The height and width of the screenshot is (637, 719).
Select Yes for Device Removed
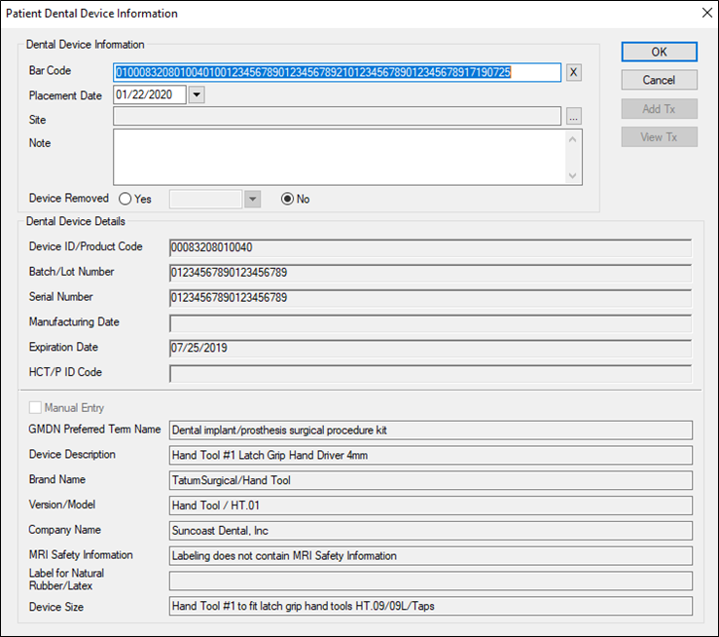point(126,199)
